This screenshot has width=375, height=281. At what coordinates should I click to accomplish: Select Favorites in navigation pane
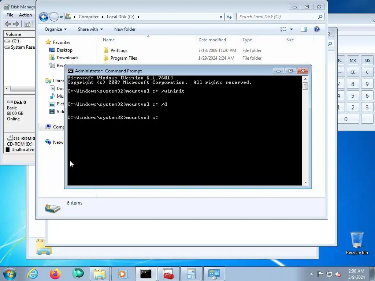(62, 42)
